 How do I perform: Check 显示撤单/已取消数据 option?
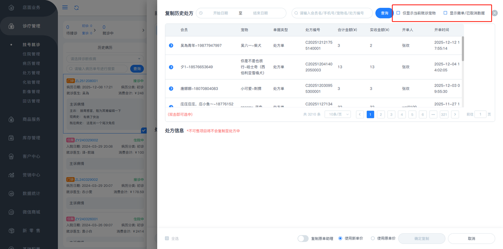tap(445, 13)
